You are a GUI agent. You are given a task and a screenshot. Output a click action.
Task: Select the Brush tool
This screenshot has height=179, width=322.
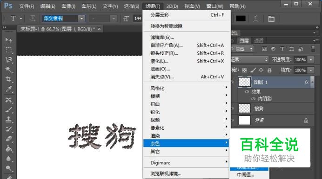(x=8, y=109)
